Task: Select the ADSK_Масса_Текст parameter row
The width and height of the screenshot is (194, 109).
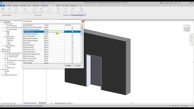Action: click(52, 49)
